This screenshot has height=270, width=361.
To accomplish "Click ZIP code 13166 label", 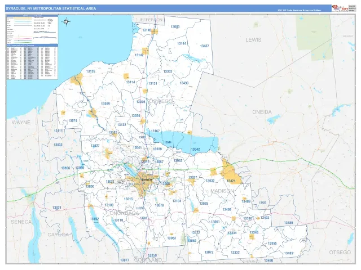I will (65, 168).
